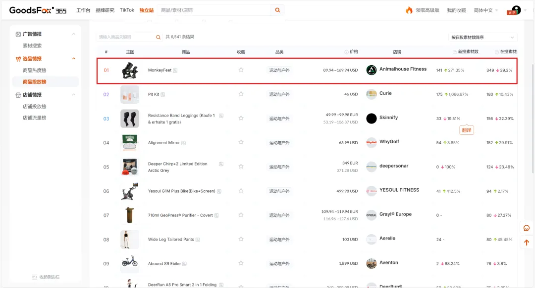Click the YESOUL FITNESS store logo
Screen dimensions: 535x288
pos(371,191)
